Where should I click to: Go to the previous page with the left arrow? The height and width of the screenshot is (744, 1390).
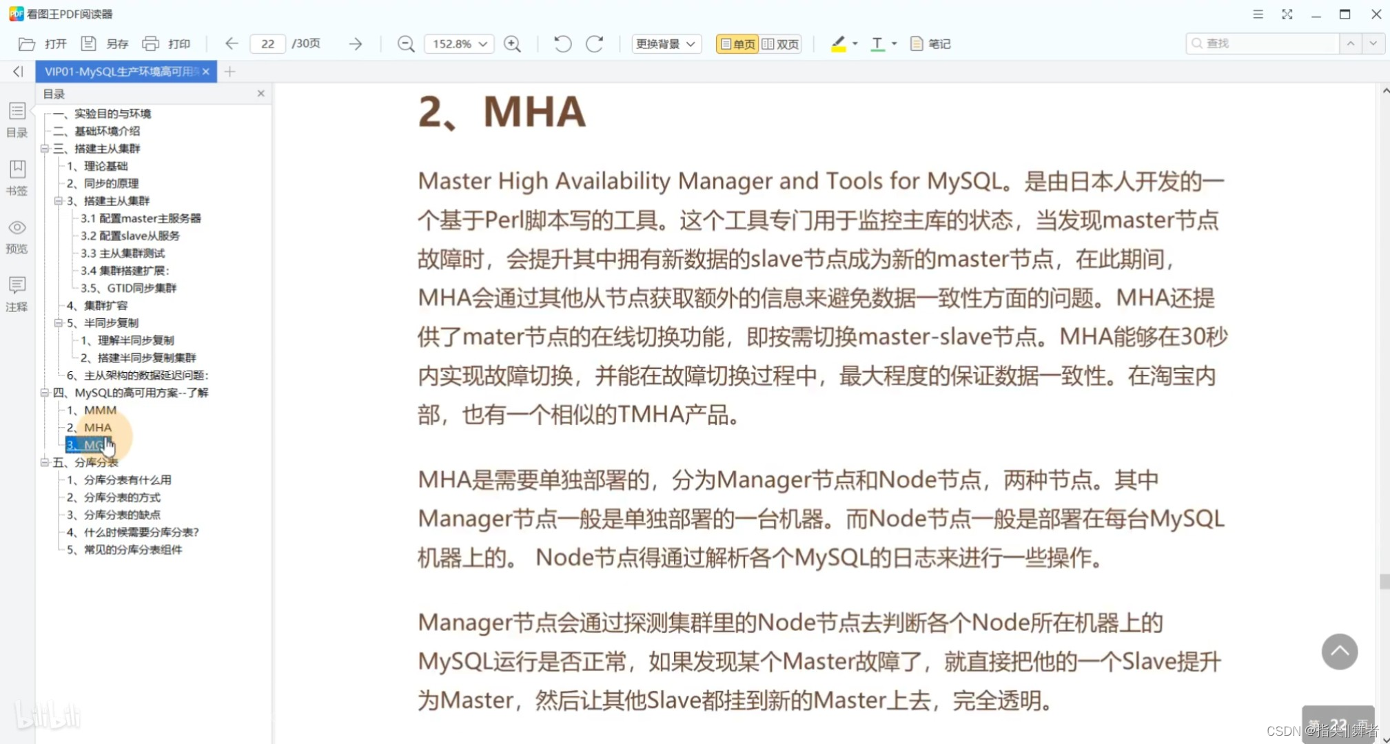point(232,44)
